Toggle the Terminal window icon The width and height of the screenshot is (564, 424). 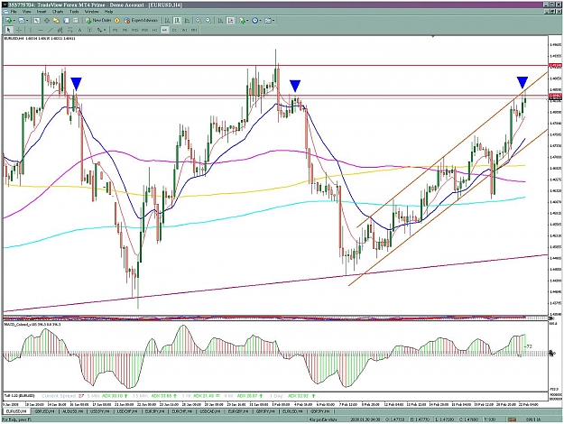[x=66, y=21]
